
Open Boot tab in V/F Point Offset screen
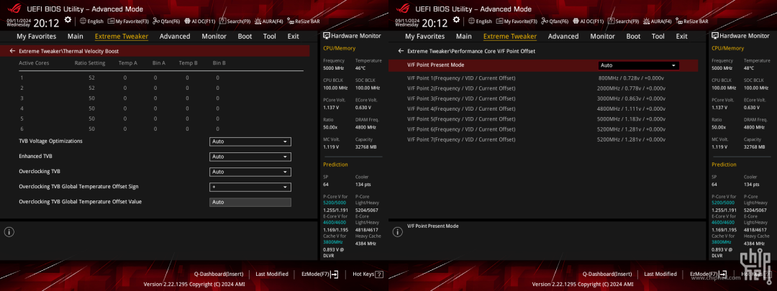point(633,36)
